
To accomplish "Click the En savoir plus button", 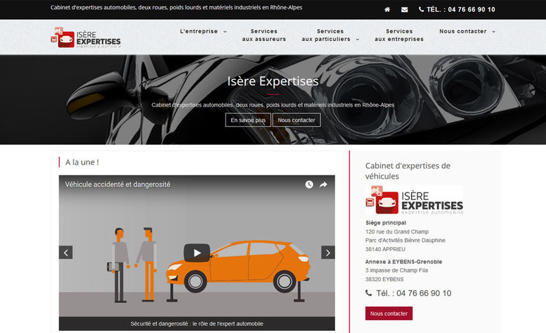I will (248, 120).
